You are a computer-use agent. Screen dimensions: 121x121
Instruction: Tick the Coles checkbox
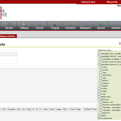click(x=101, y=67)
